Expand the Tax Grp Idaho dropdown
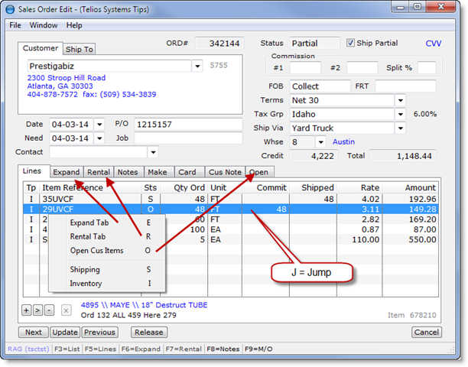The height and width of the screenshot is (367, 468). click(x=400, y=114)
